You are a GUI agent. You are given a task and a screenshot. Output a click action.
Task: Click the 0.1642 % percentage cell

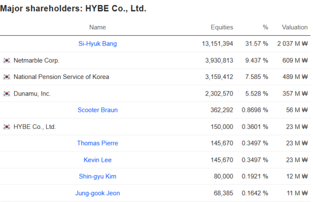[255, 193]
